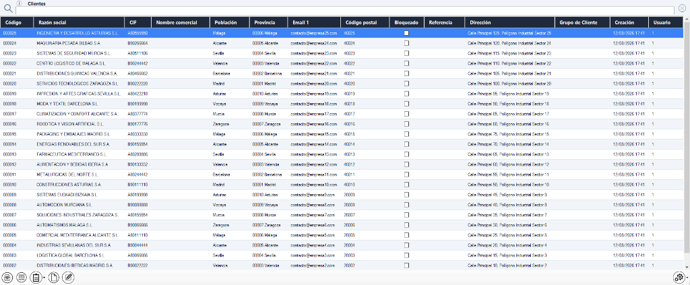Screen dimensions: 690x285
Task: Click email contacto@empresa21.com
Action: pyautogui.click(x=314, y=73)
